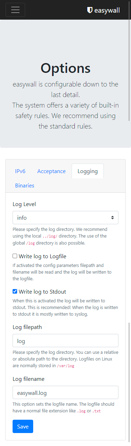
Task: Click the Log filename field label
Action: click(x=28, y=379)
